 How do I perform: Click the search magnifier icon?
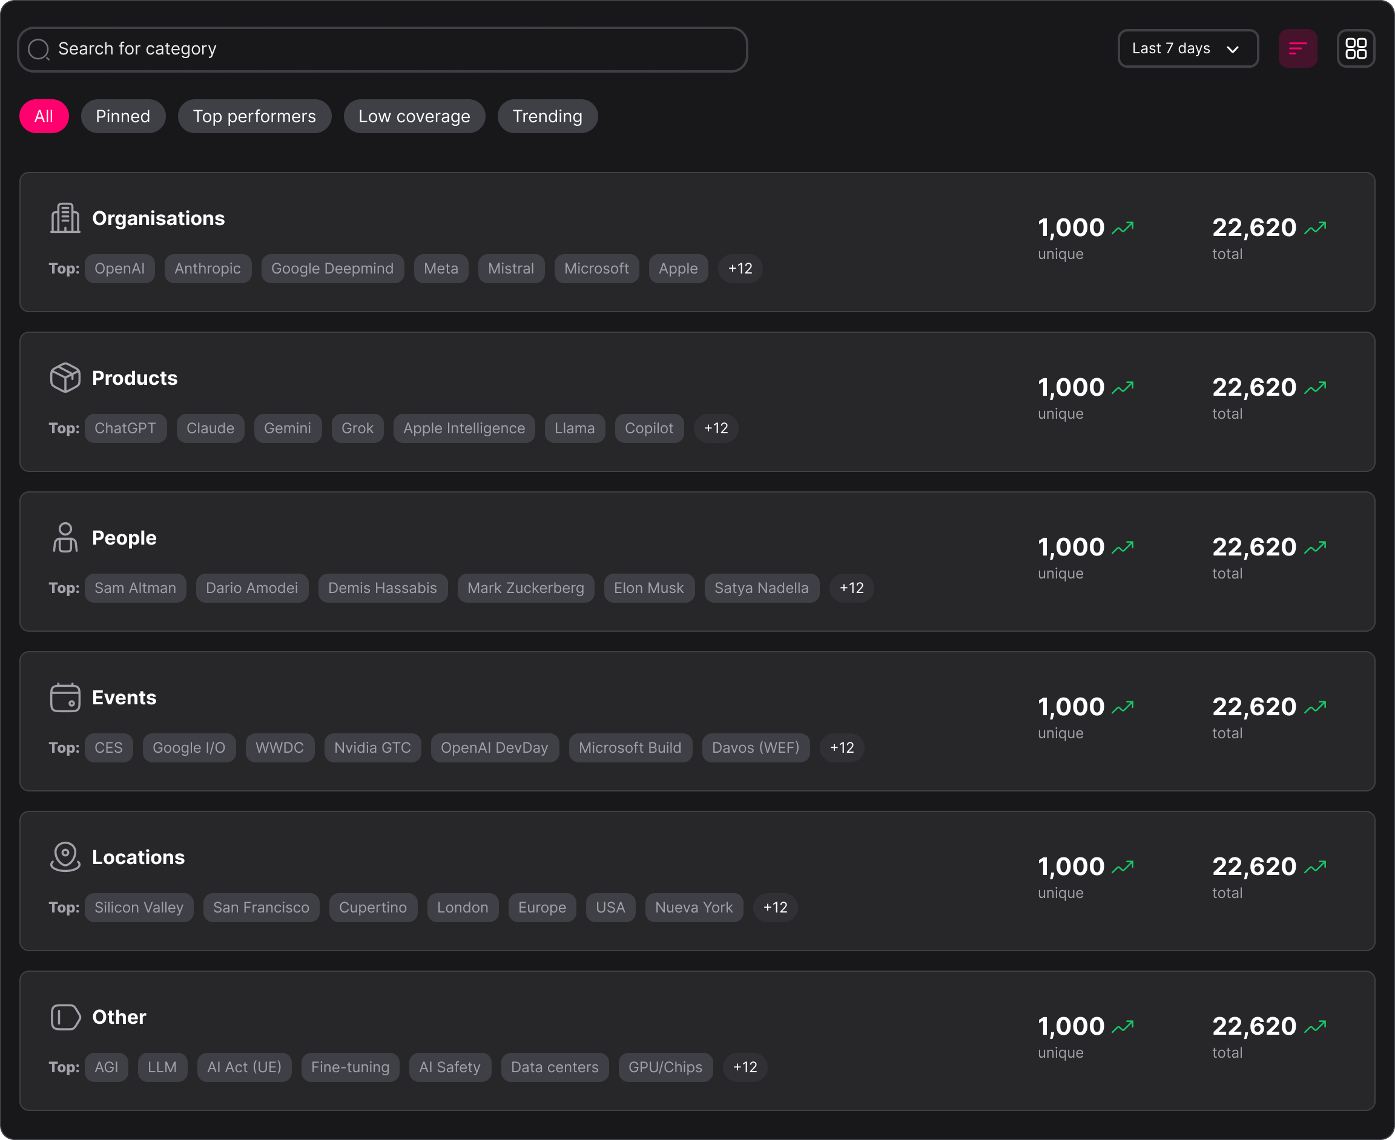pos(39,49)
